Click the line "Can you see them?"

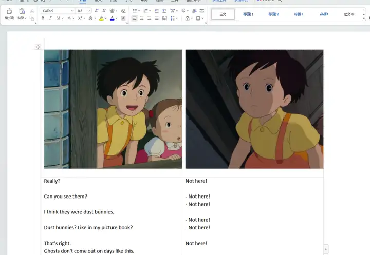(66, 197)
